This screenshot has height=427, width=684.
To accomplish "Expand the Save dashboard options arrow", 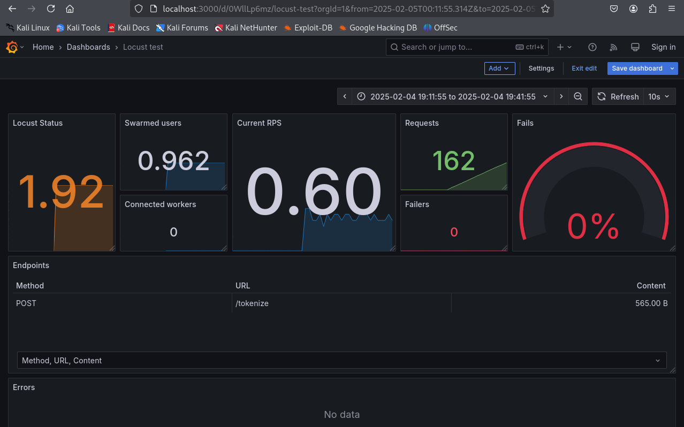I will pos(672,68).
